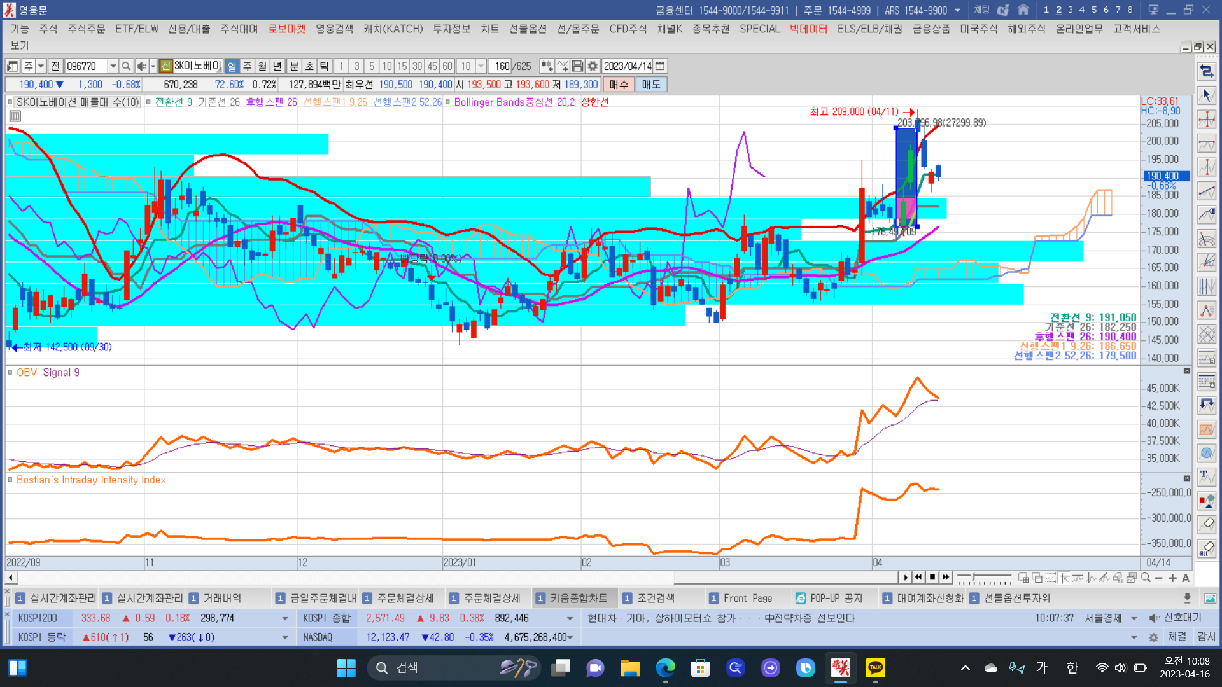Viewport: 1222px width, 687px height.
Task: Click the zoom magnifier icon below chart
Action: pos(1146,578)
